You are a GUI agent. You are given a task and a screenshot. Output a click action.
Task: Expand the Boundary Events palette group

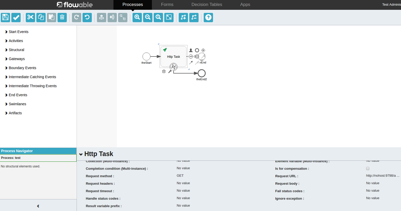tap(22, 68)
